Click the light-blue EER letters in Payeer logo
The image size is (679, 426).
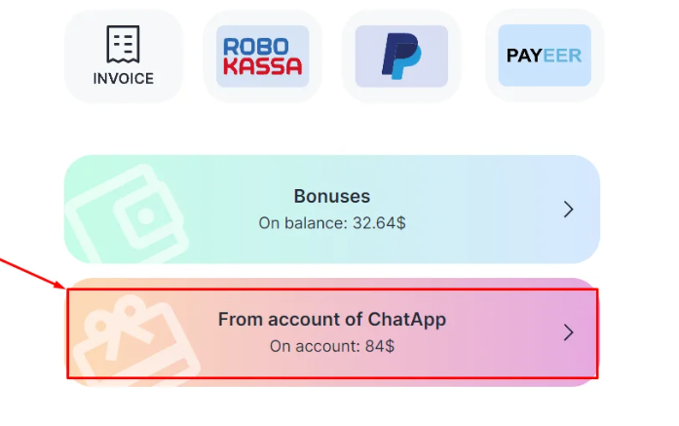[x=562, y=55]
